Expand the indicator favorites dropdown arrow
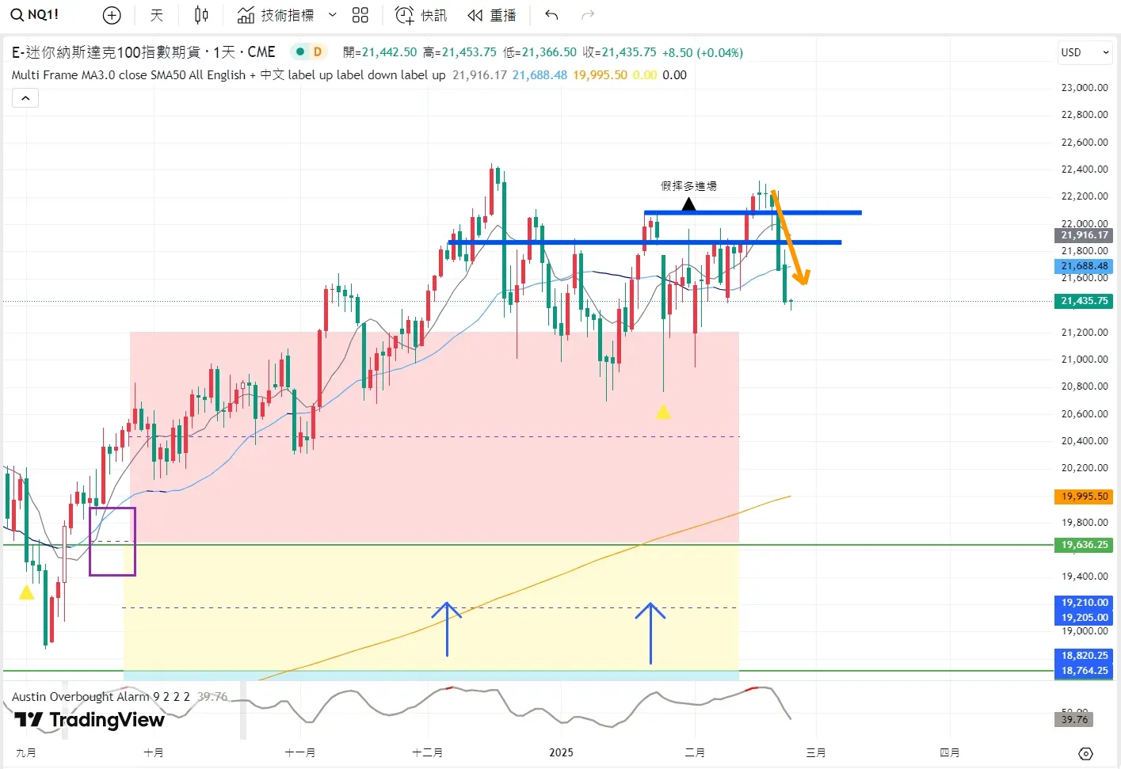The height and width of the screenshot is (769, 1121). (333, 15)
